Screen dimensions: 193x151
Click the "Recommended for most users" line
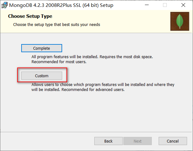(59, 62)
